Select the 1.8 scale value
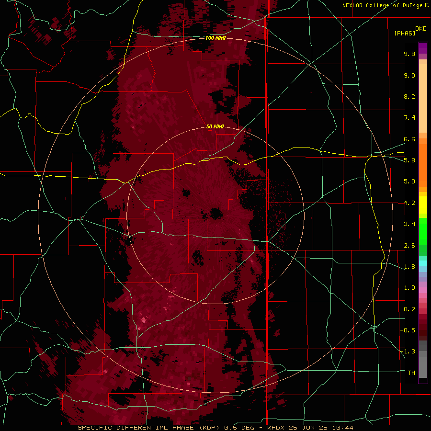The image size is (431, 431). pos(409,267)
